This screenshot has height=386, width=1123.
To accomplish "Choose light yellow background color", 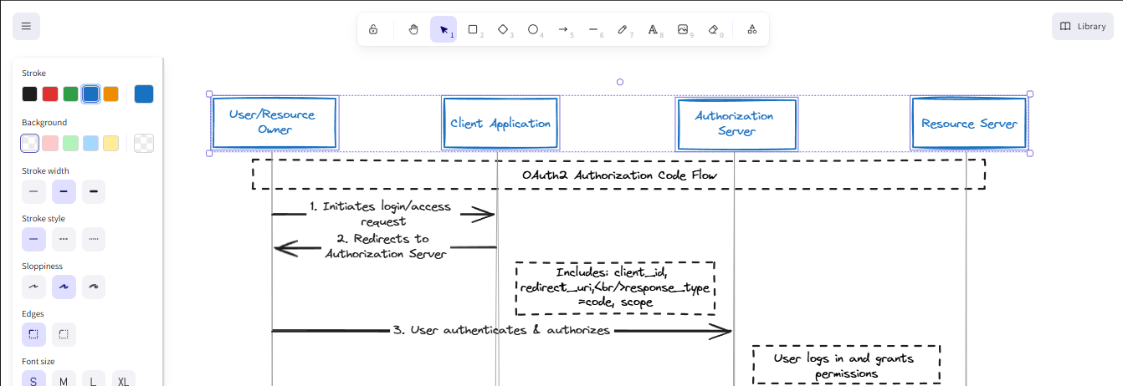I will (110, 143).
